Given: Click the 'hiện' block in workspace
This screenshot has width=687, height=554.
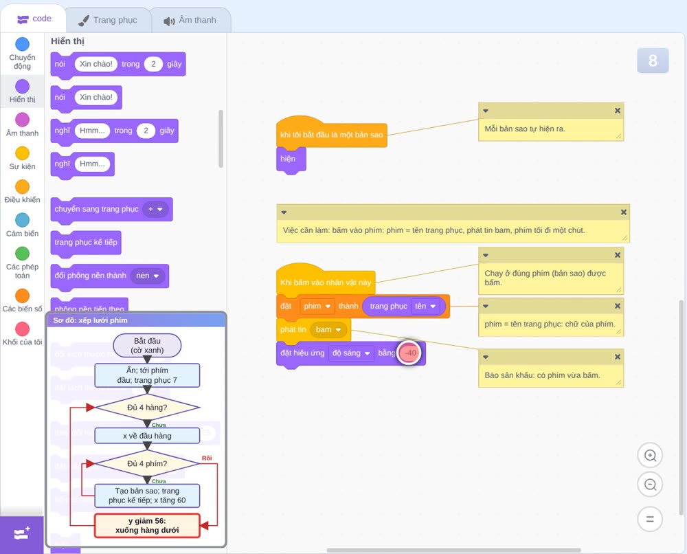Looking at the screenshot, I should (291, 159).
